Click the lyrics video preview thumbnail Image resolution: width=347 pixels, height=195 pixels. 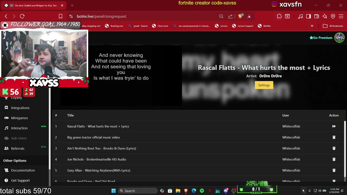pos(121,75)
